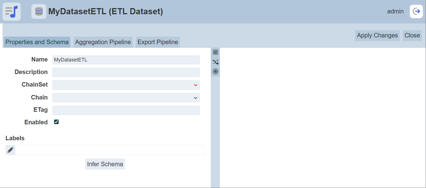The image size is (426, 188).
Task: Click the Infer Schema button
Action: 105,164
